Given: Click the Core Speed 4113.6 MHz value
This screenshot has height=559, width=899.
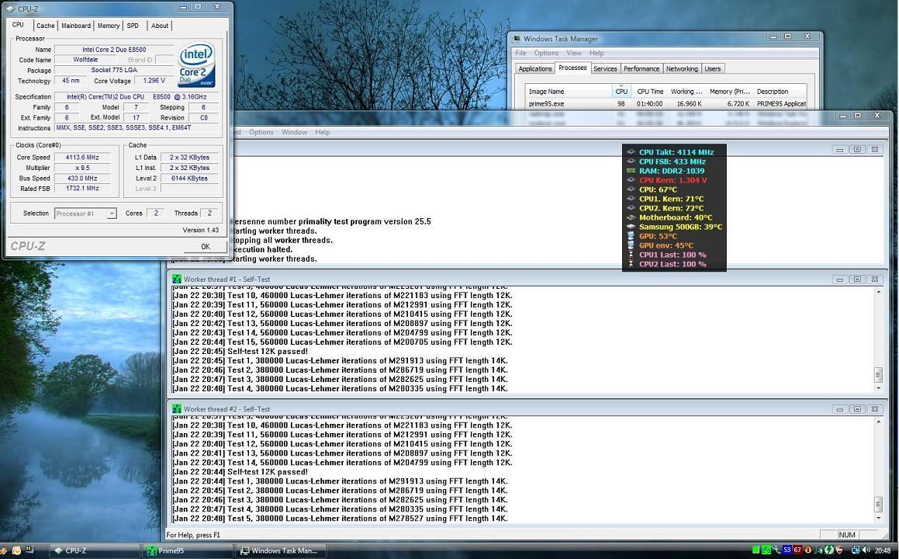Looking at the screenshot, I should [82, 158].
